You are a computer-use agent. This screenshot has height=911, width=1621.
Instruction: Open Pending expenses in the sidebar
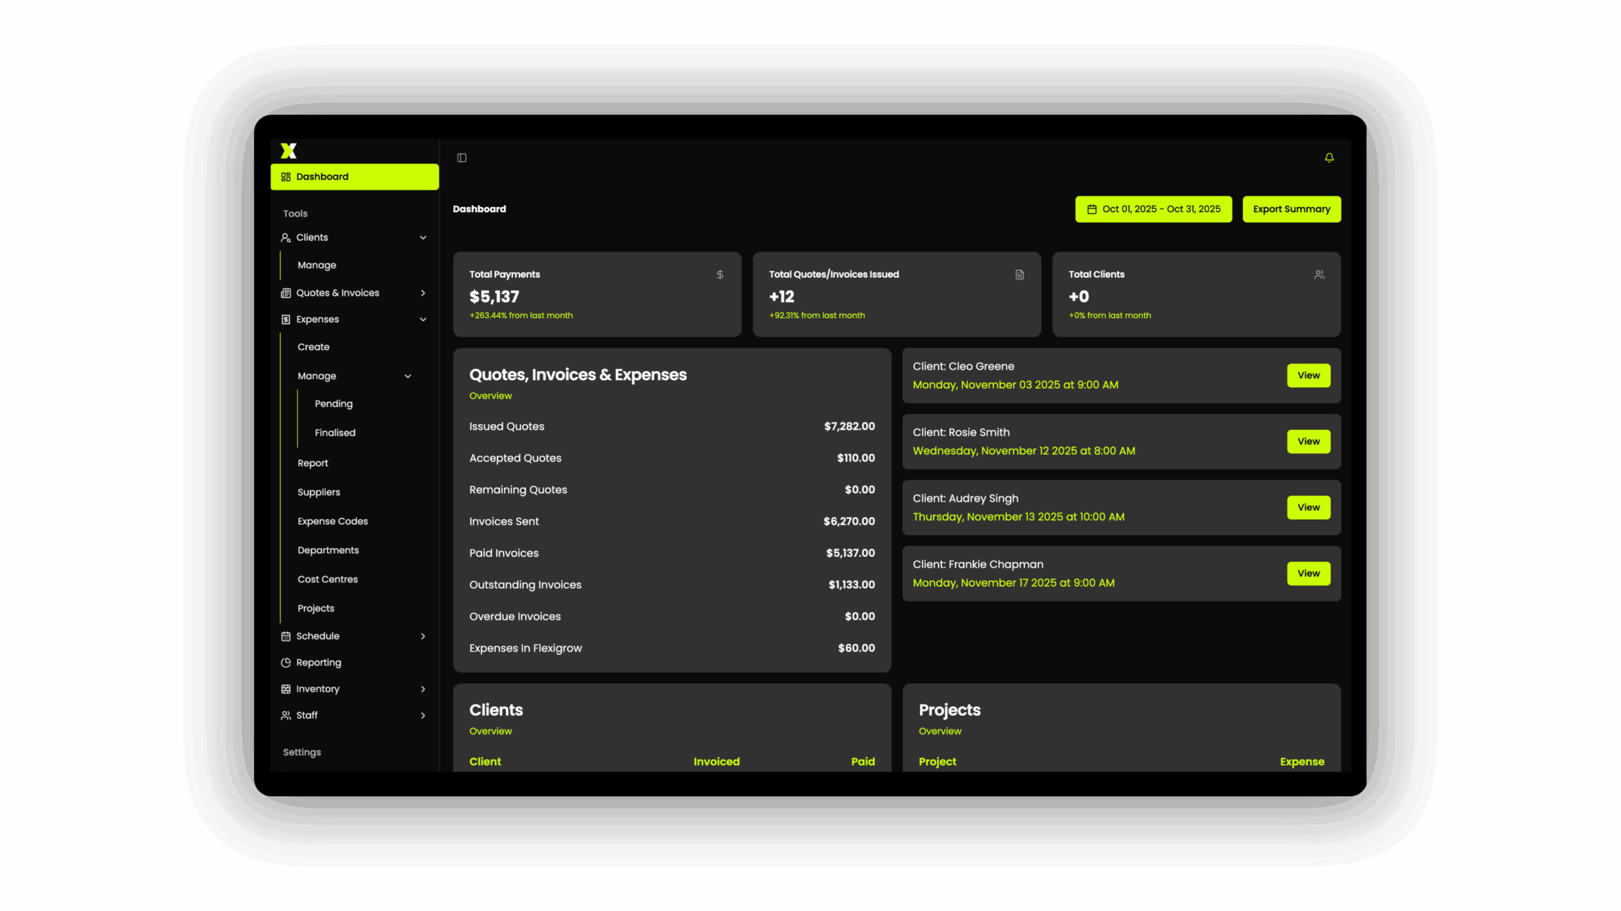[334, 404]
